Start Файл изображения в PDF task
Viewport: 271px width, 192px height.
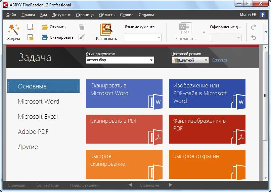[x=207, y=129]
